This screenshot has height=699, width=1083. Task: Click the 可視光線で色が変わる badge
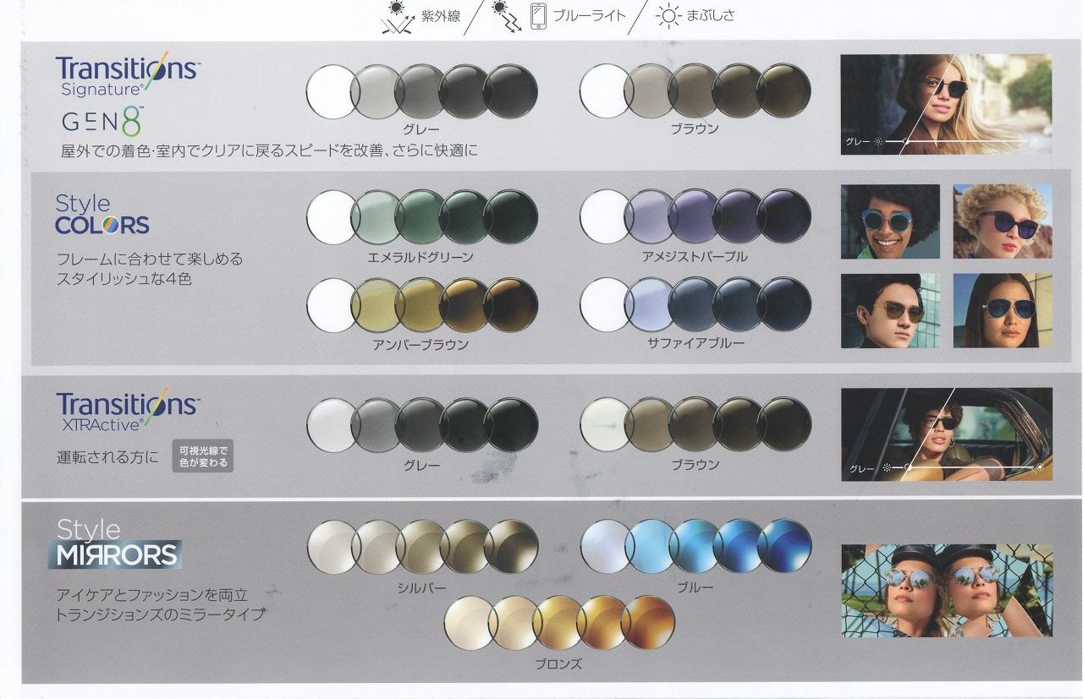click(x=202, y=456)
